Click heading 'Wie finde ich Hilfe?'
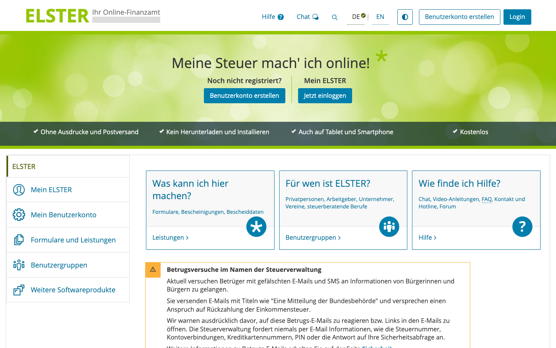This screenshot has height=348, width=556. [x=459, y=183]
